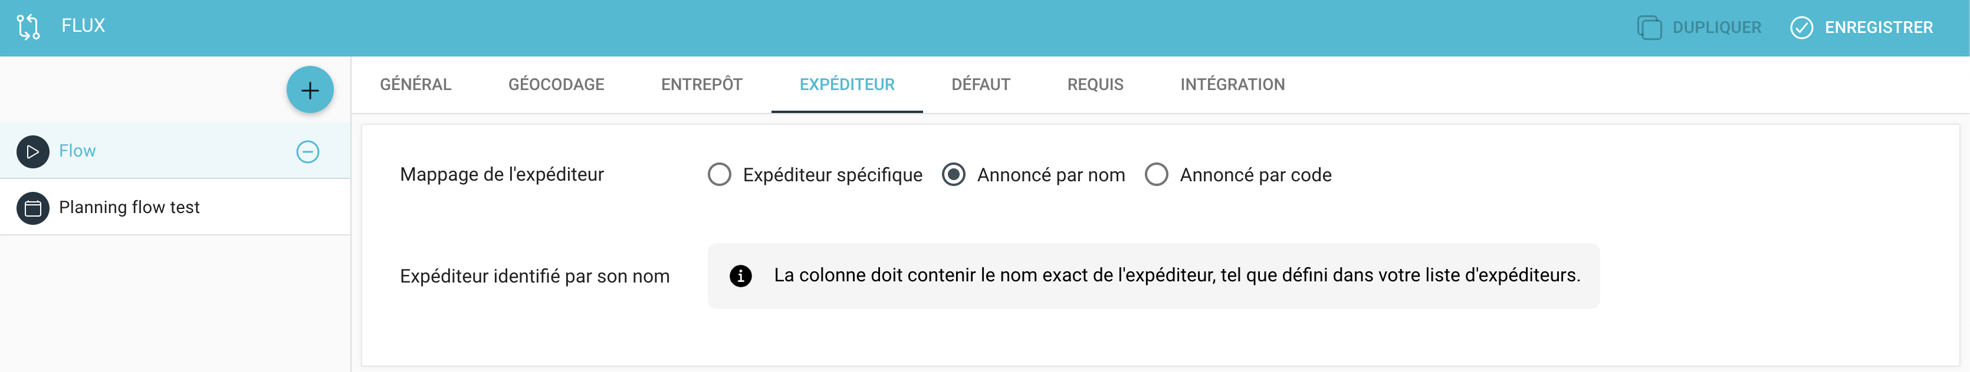This screenshot has height=372, width=1970.
Task: Click calendar icon beside Planning flow test
Action: click(33, 208)
